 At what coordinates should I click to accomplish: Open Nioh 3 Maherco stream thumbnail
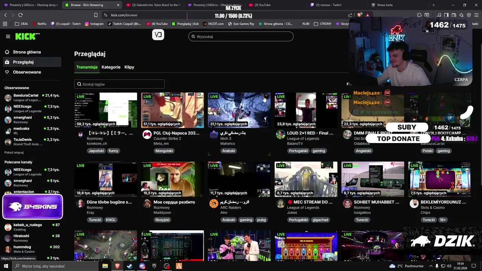pyautogui.click(x=239, y=110)
